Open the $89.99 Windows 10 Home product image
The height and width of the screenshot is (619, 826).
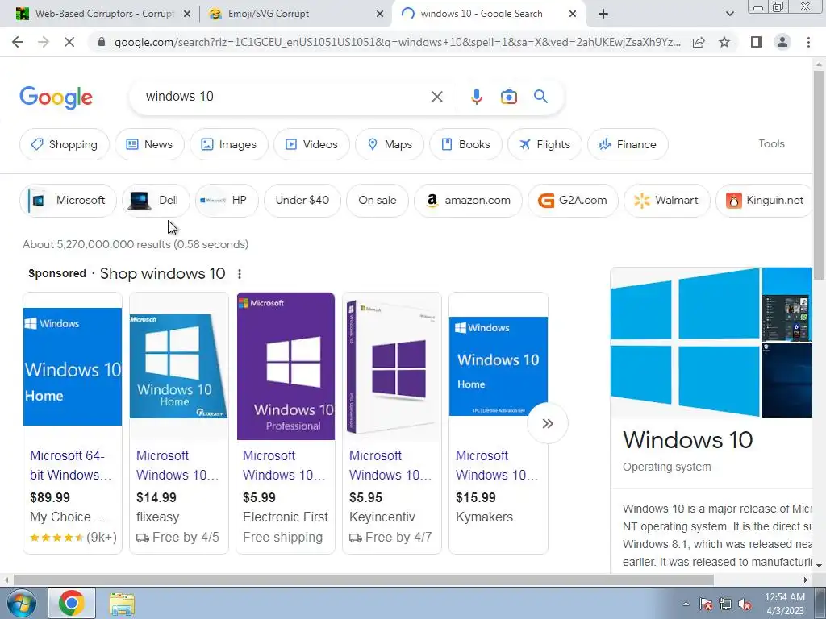click(x=73, y=367)
